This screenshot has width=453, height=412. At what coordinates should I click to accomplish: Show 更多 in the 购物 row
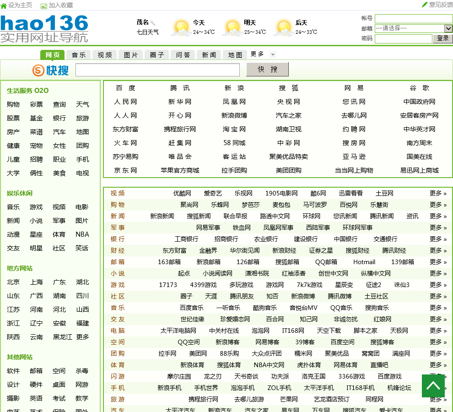coord(438,205)
